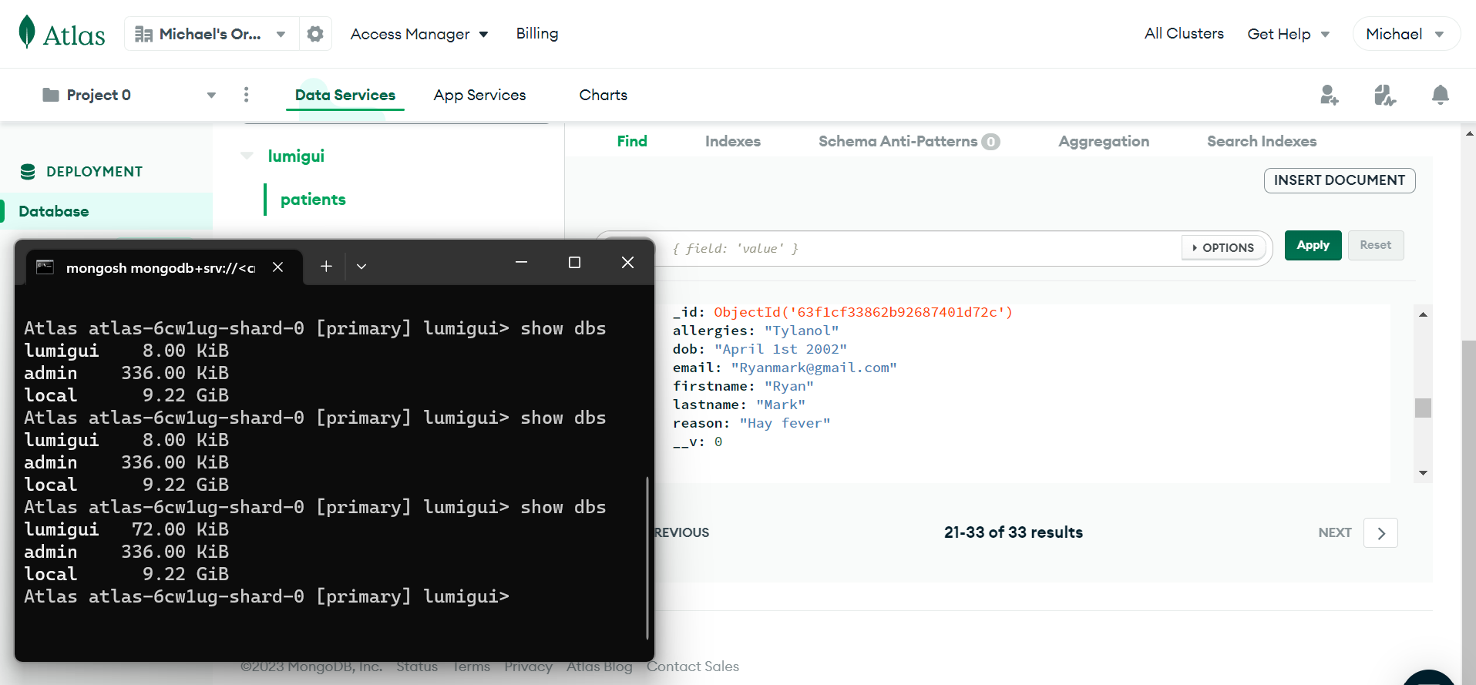Click "21-33 of 33 results" text
The image size is (1476, 685).
pyautogui.click(x=1013, y=532)
